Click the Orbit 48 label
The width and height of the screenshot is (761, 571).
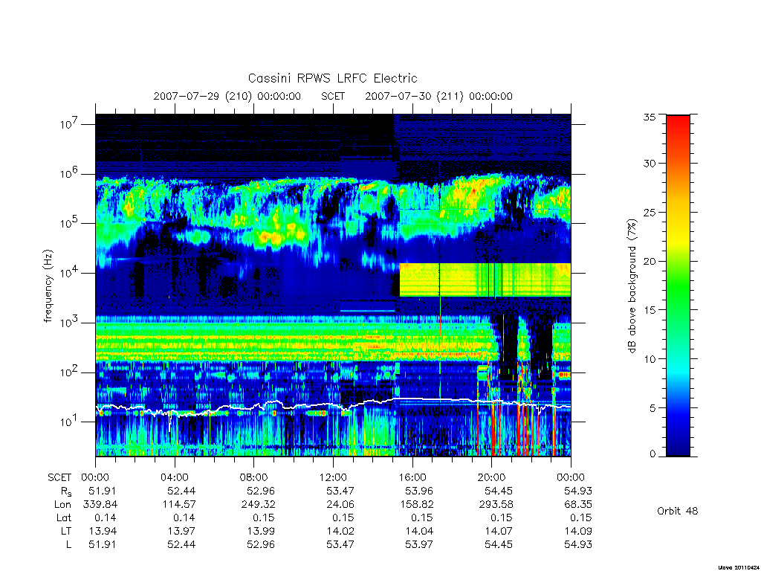tap(678, 511)
